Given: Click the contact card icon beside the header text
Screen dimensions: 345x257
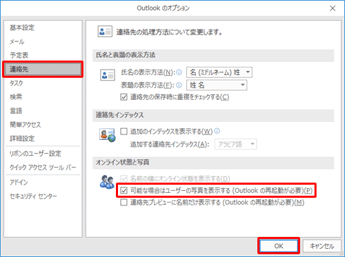Looking at the screenshot, I should coord(105,32).
